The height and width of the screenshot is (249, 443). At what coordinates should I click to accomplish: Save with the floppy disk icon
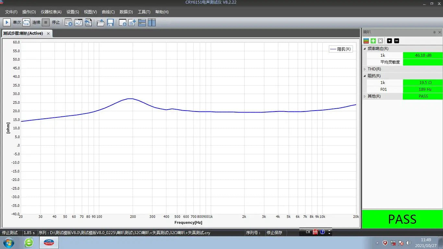pos(110,22)
